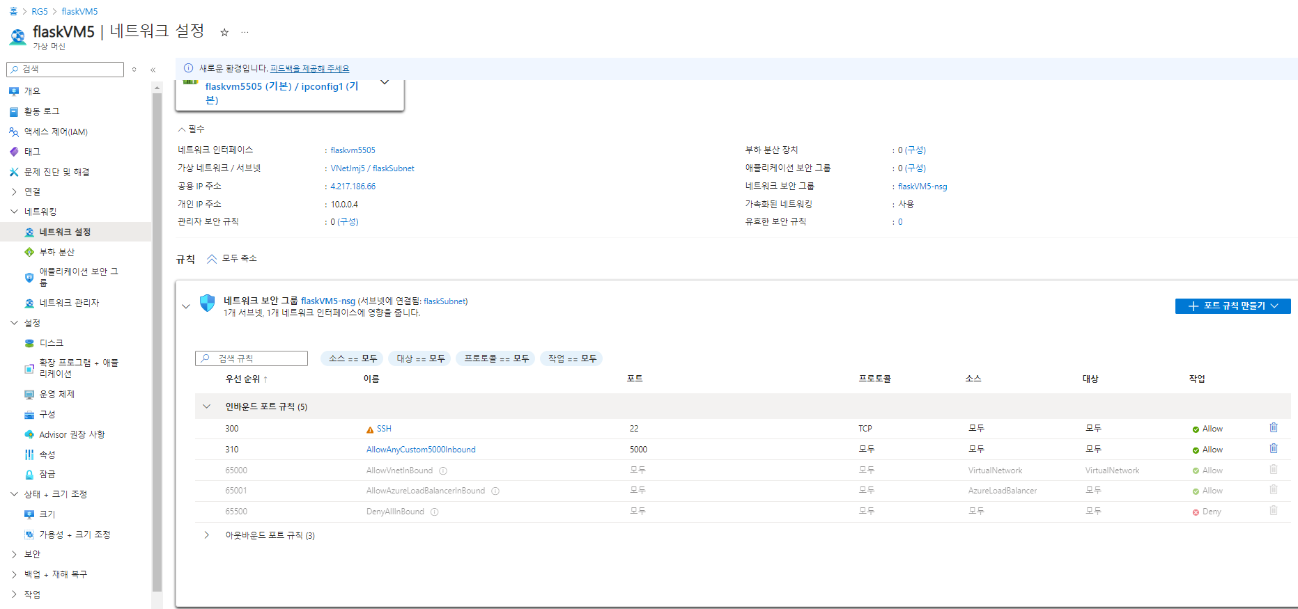Click the favorite star icon next to title
This screenshot has height=609, width=1298.
tap(224, 32)
